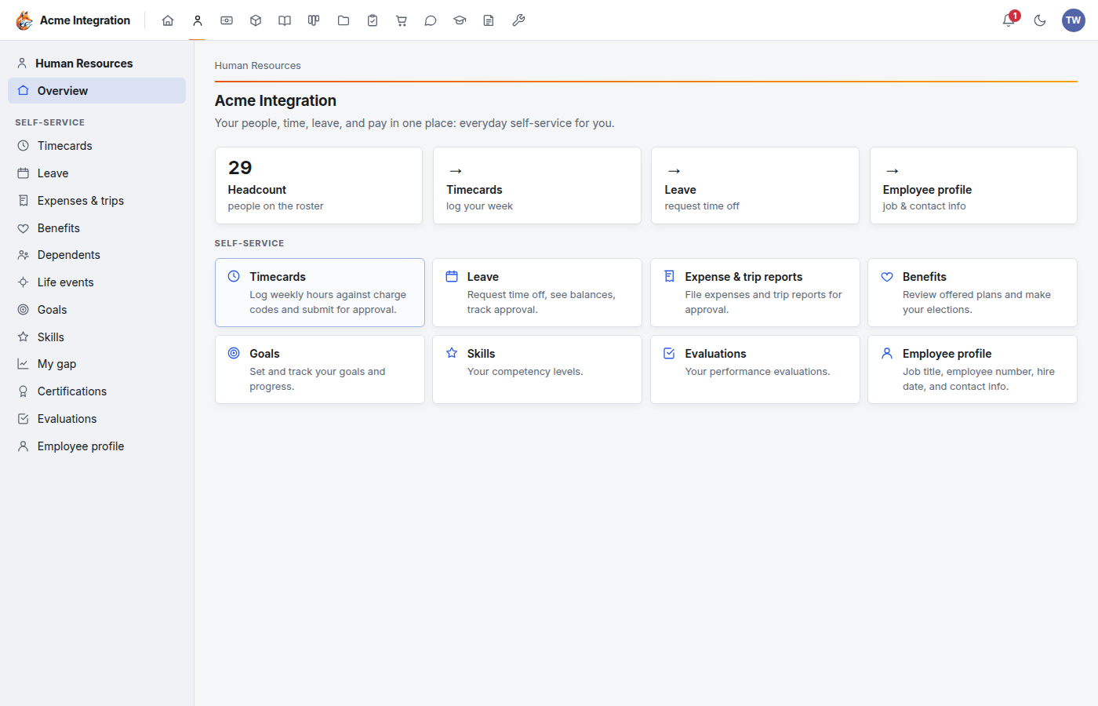Image resolution: width=1098 pixels, height=706 pixels.
Task: Click the Human Resources breadcrumb
Action: click(258, 66)
